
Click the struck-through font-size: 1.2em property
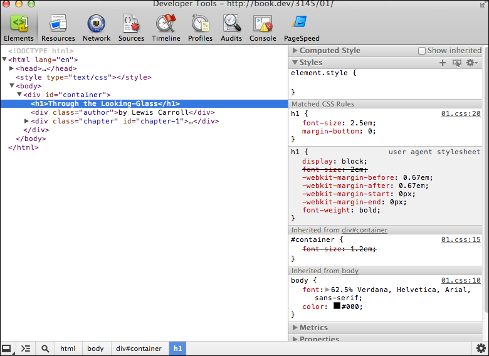pyautogui.click(x=339, y=249)
